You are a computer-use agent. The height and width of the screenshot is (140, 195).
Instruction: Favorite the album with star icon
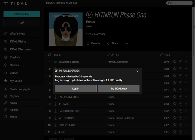(x=93, y=44)
